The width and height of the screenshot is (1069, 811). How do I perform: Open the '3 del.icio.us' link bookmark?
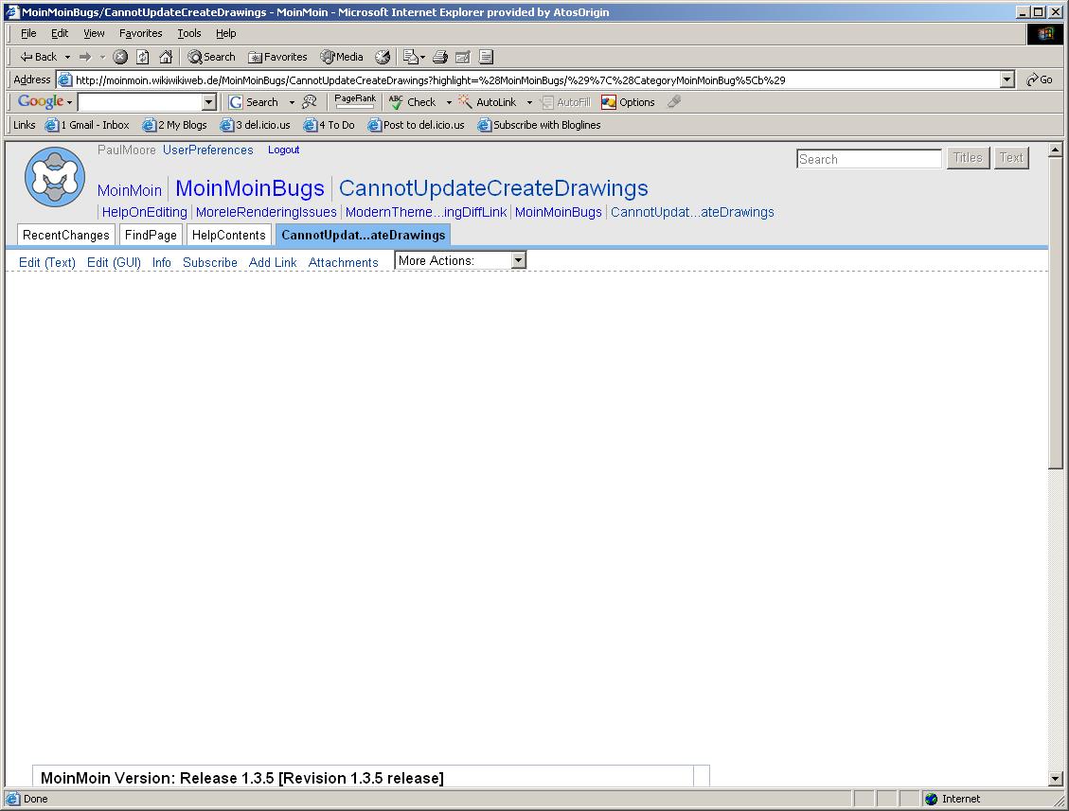(256, 125)
